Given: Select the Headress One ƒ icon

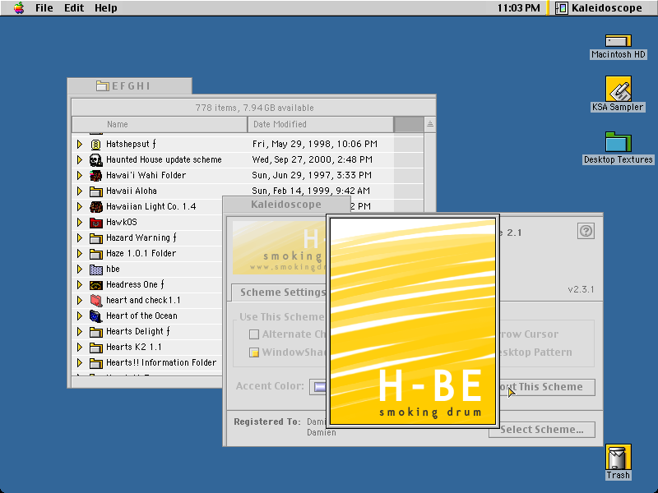Looking at the screenshot, I should pyautogui.click(x=96, y=285).
